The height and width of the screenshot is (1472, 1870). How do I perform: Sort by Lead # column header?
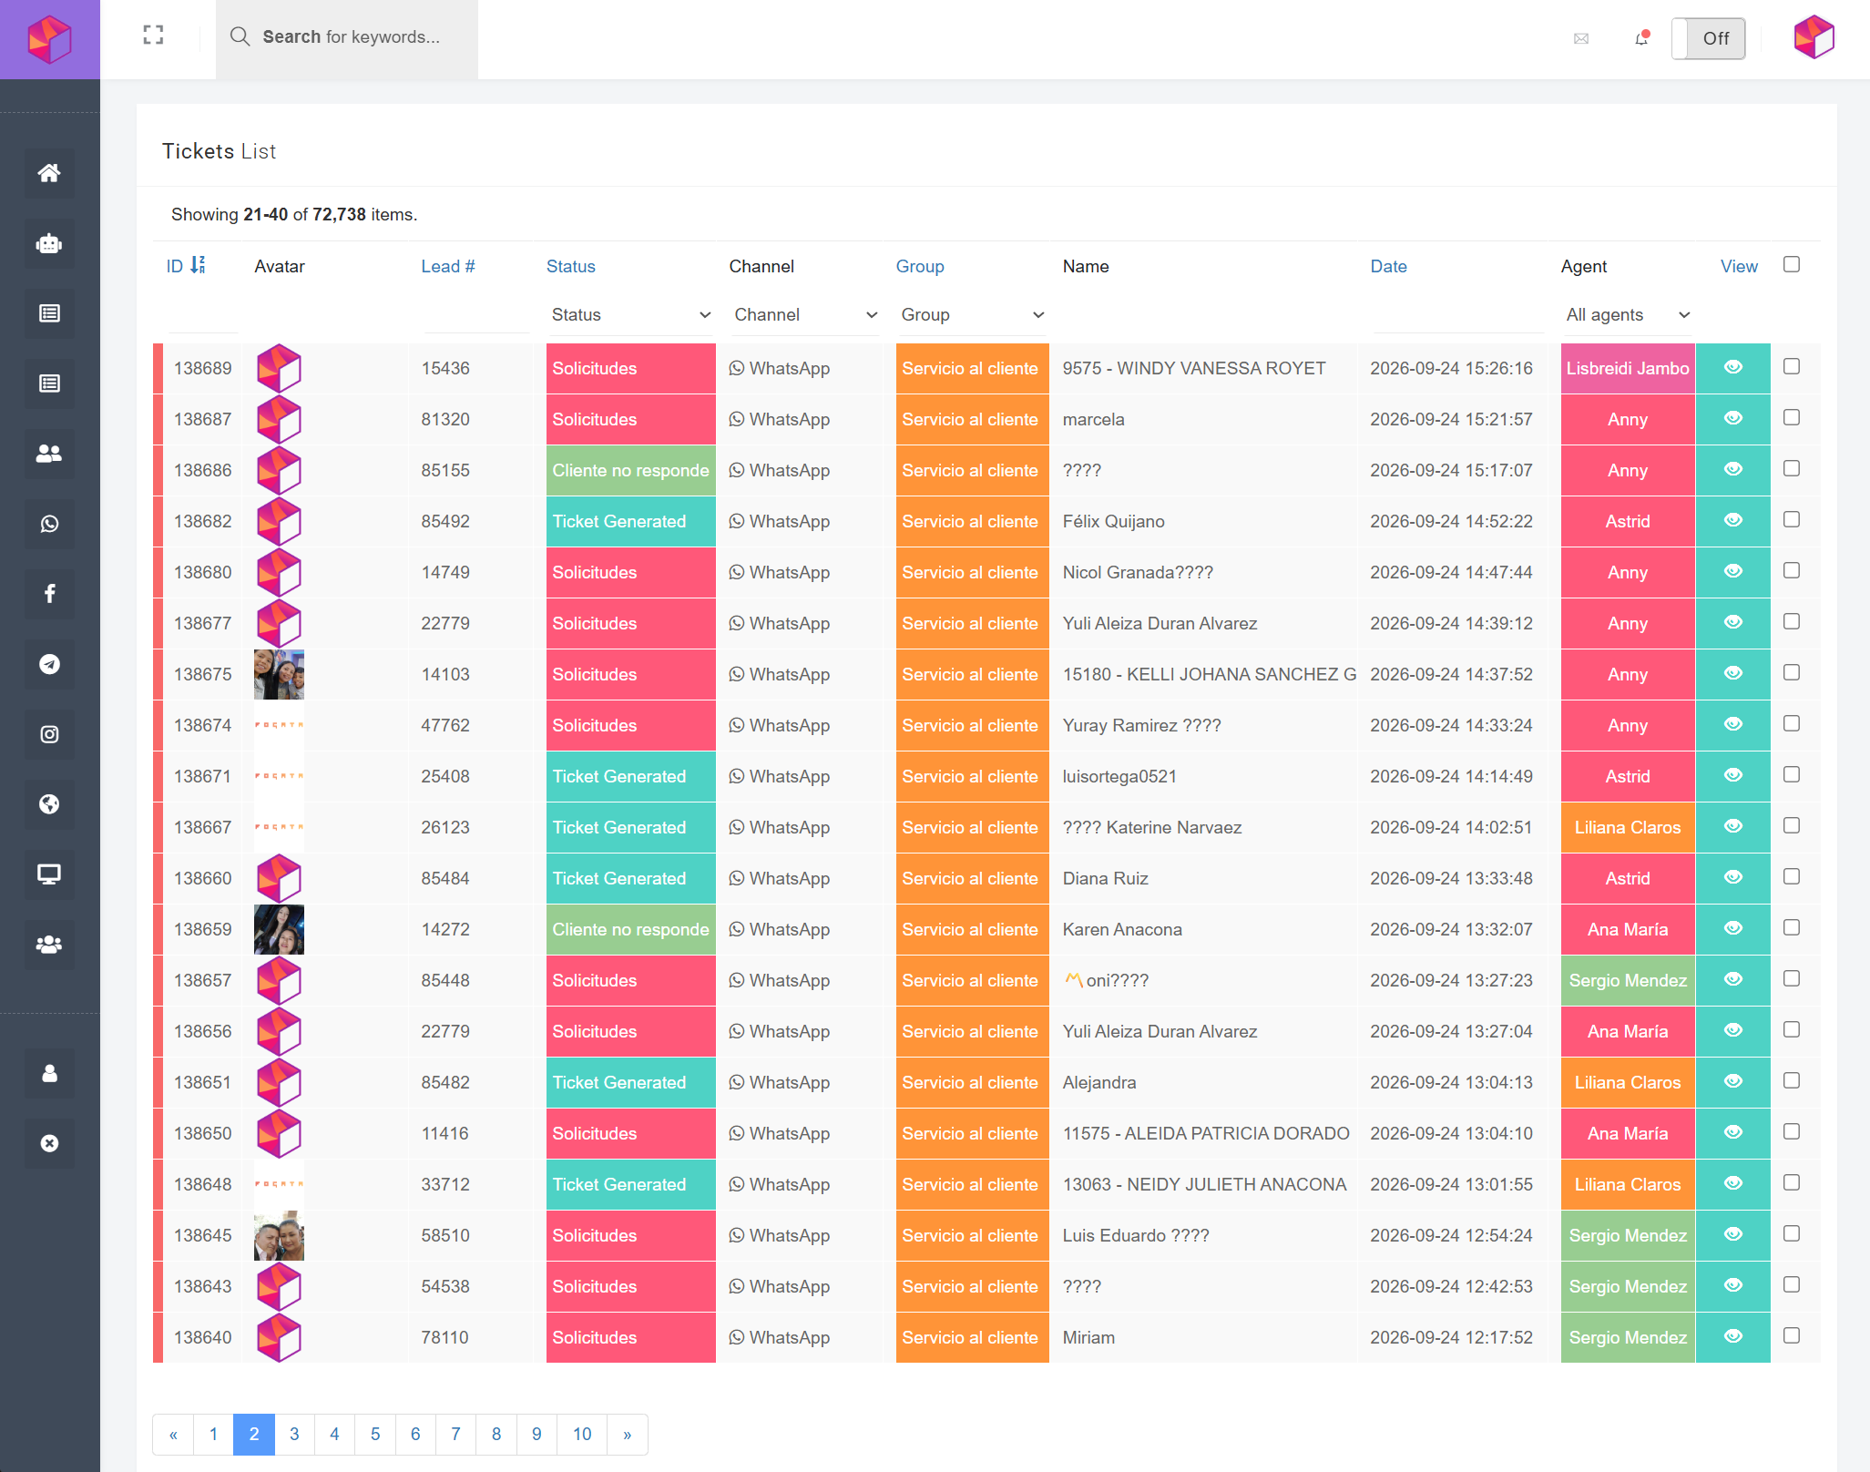(x=448, y=266)
